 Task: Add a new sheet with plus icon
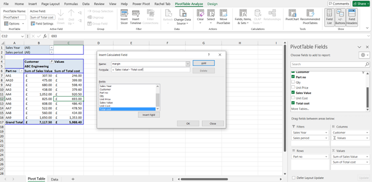73,179
